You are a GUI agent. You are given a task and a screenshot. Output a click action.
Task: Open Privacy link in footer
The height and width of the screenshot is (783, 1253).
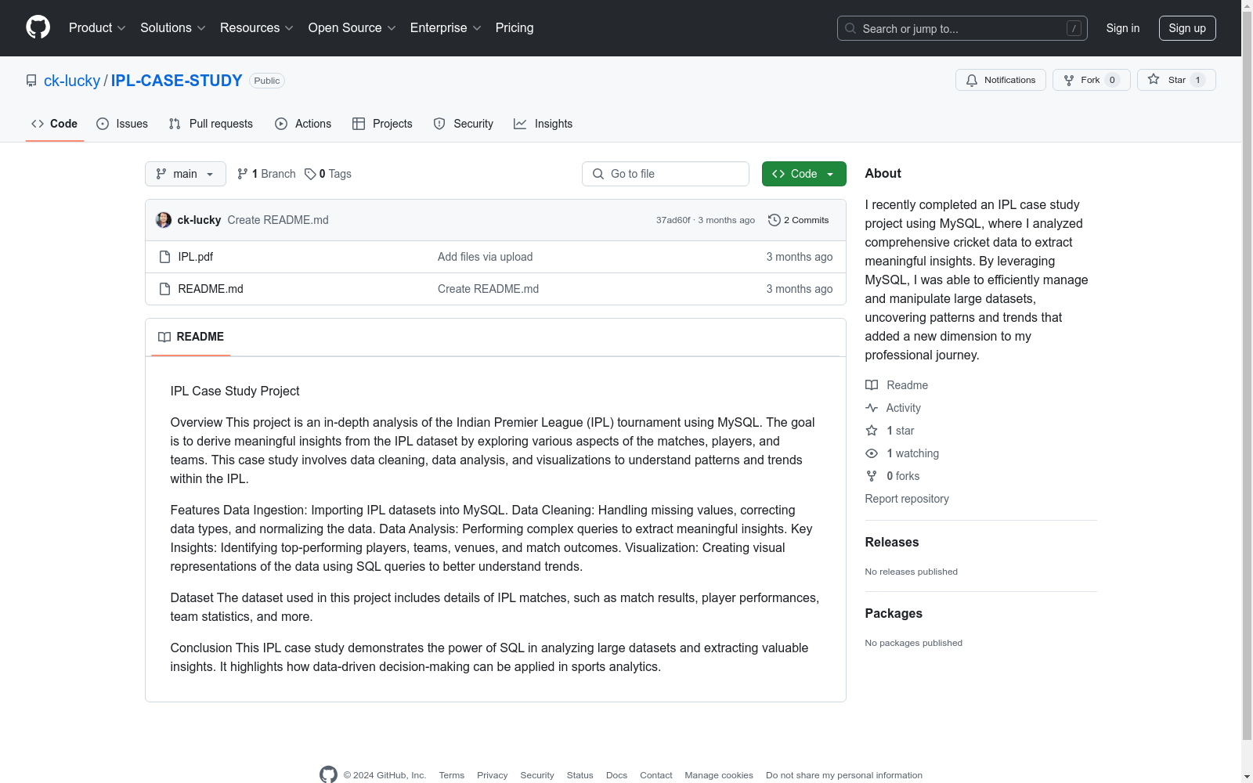[x=493, y=775]
